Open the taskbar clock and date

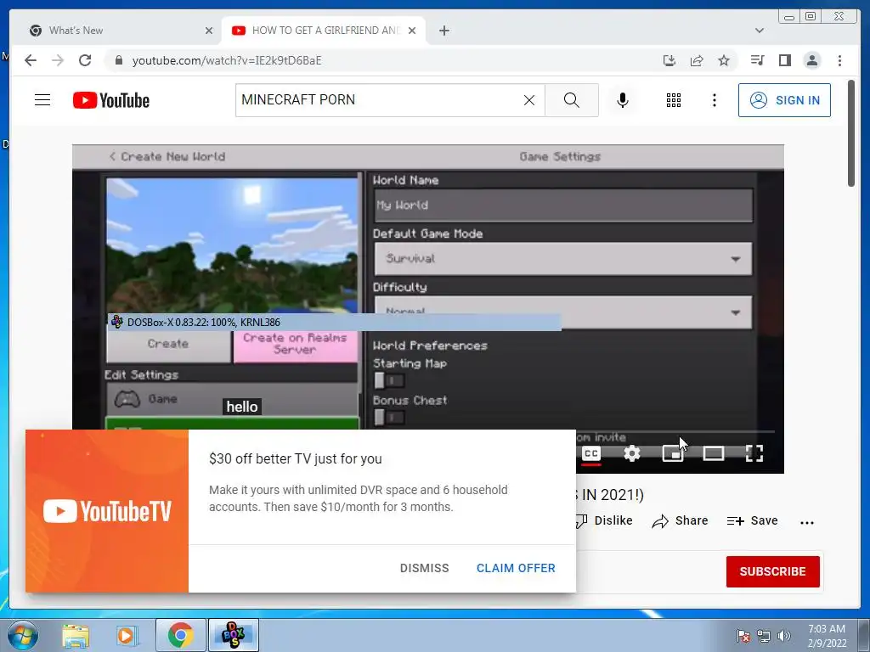tap(827, 636)
